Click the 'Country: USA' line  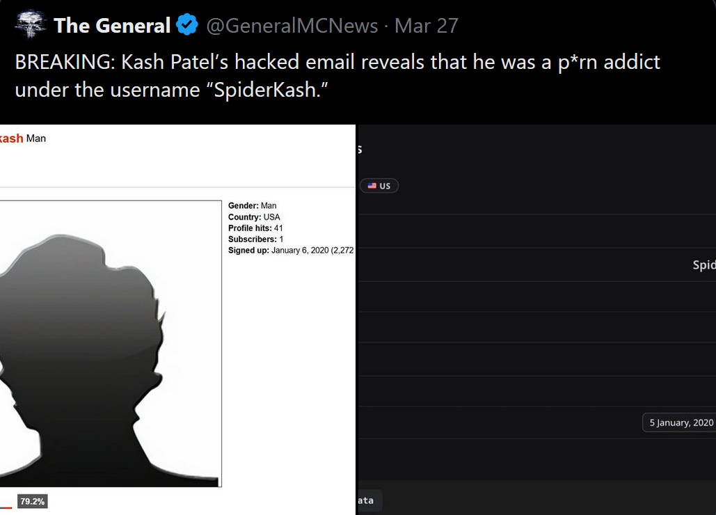pos(254,217)
